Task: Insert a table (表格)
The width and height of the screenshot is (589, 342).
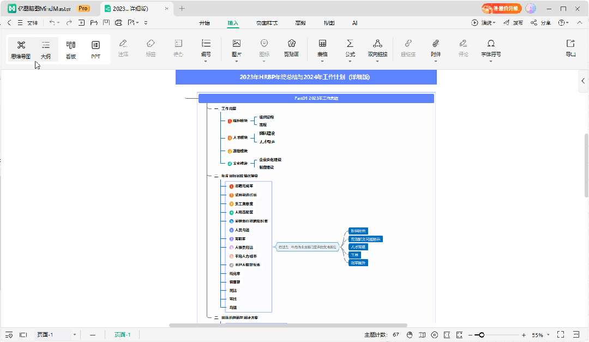Action: pos(322,48)
